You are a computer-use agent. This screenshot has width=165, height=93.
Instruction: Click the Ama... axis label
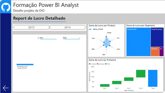click(x=119, y=49)
